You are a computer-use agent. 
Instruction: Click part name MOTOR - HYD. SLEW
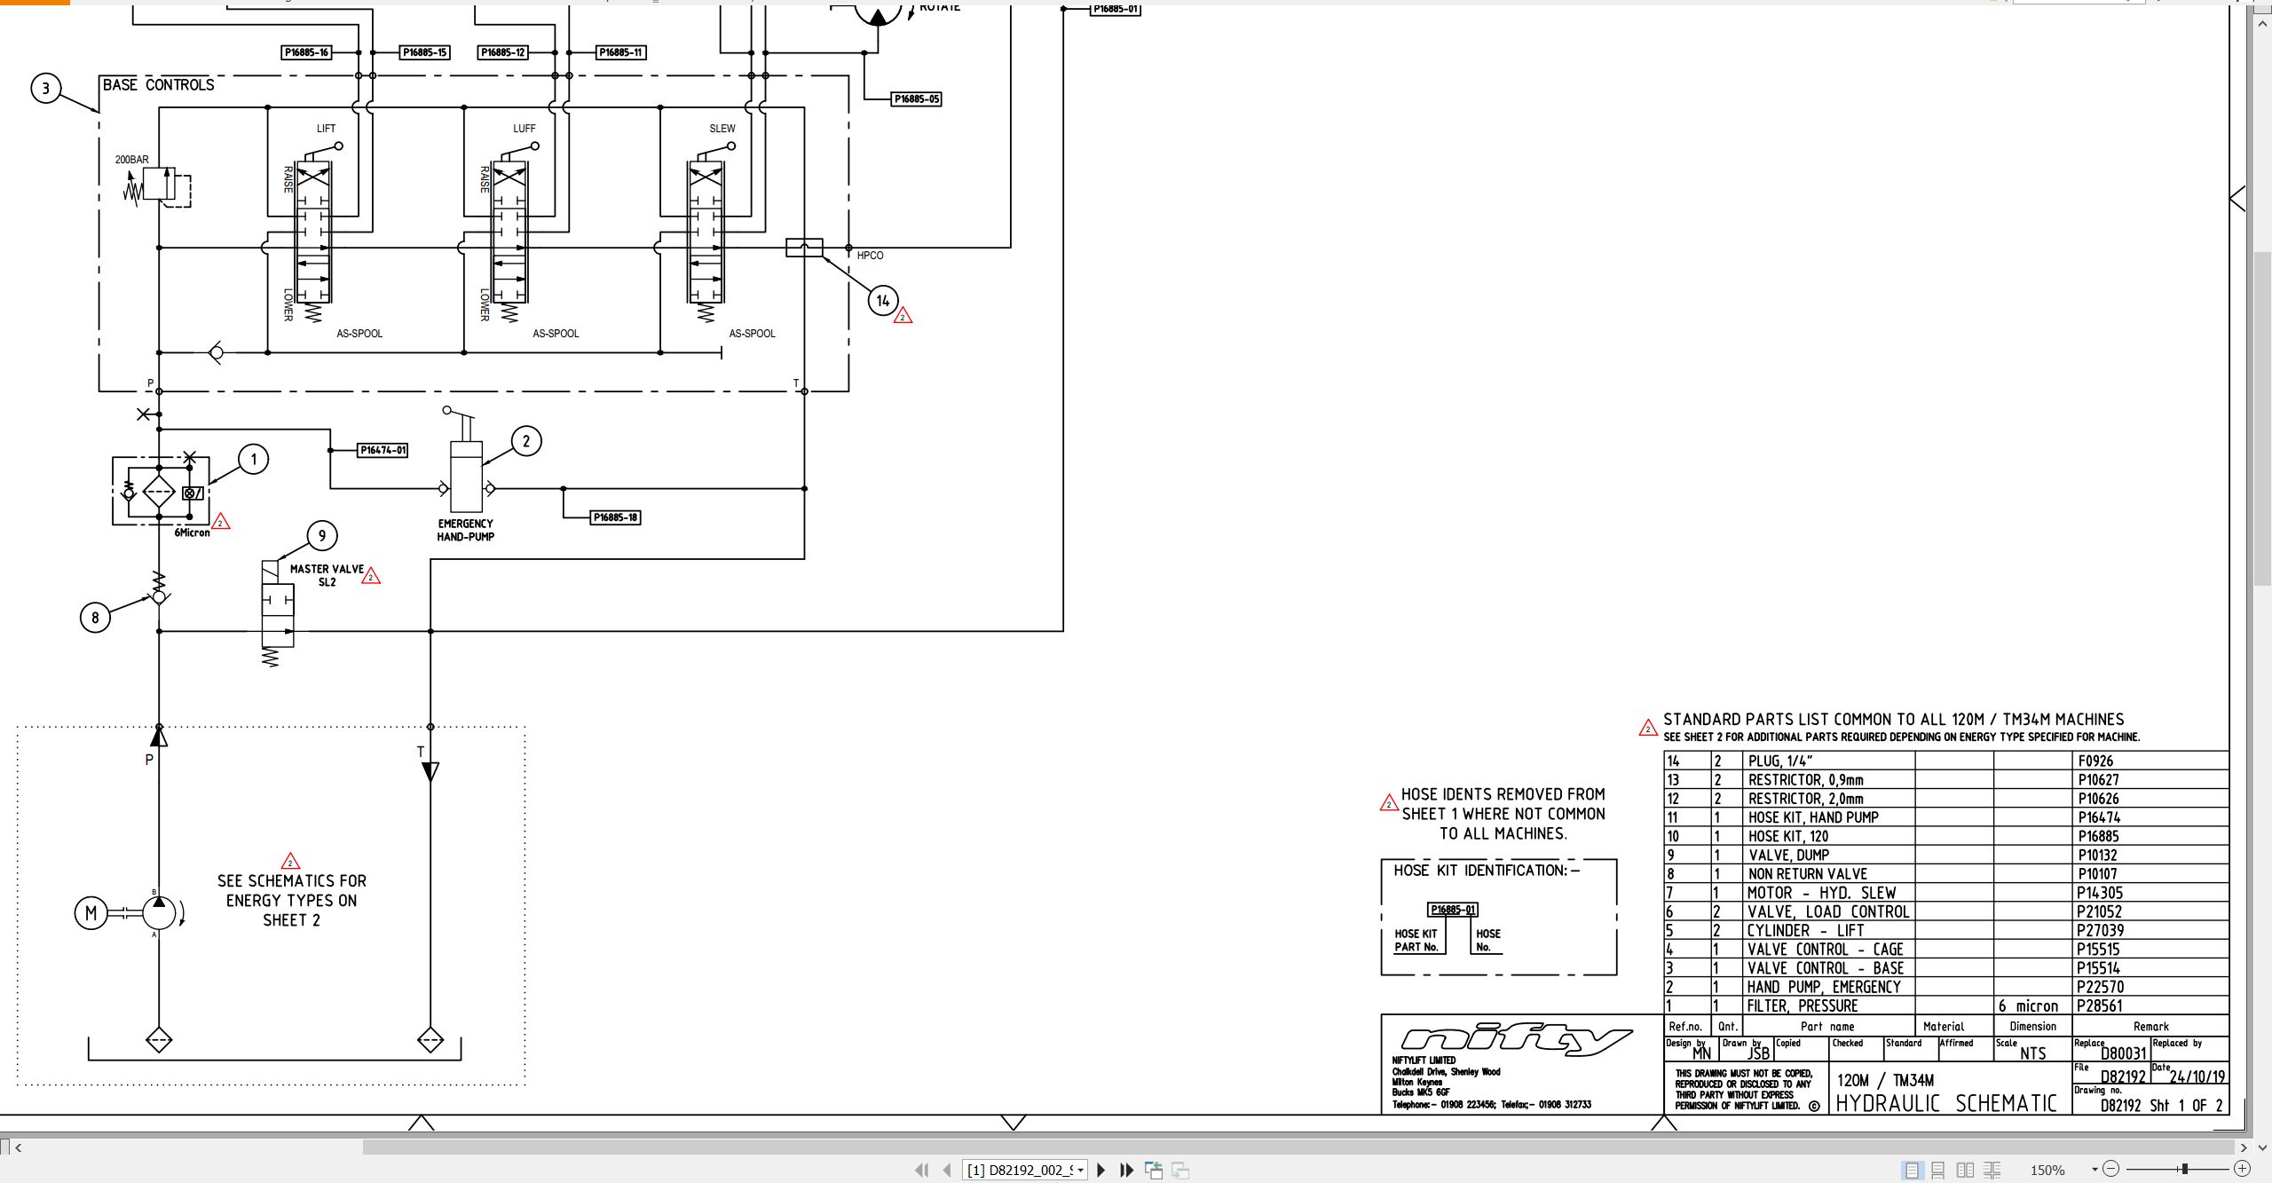pyautogui.click(x=1821, y=893)
